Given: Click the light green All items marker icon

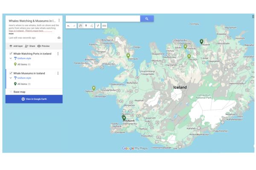Looking at the screenshot, I should [x=15, y=64].
